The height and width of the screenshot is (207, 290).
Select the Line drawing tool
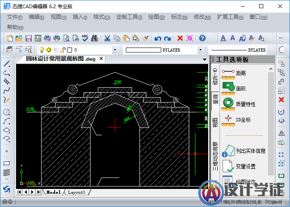(x=7, y=64)
